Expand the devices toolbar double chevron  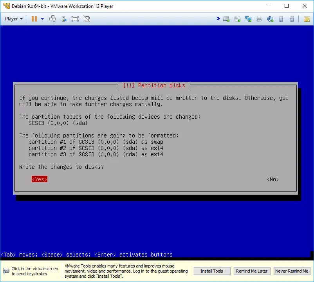coord(218,19)
